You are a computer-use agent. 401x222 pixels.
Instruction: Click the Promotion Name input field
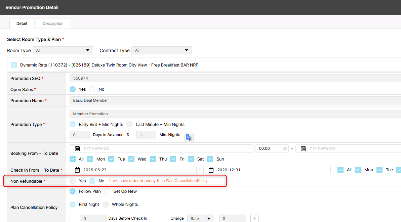coord(235,100)
